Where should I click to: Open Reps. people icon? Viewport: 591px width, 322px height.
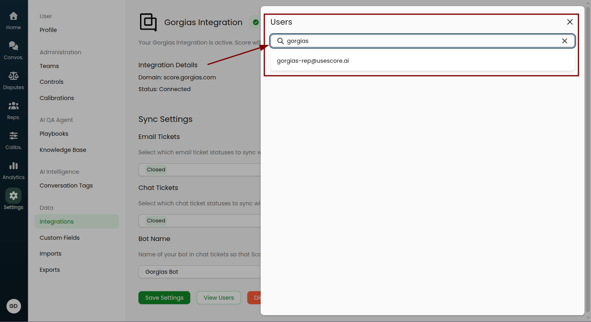[13, 106]
